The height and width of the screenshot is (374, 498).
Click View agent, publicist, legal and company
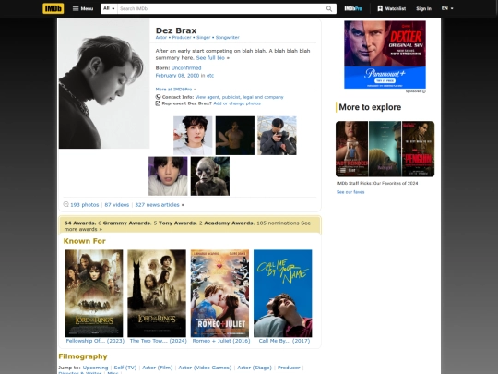(x=239, y=97)
